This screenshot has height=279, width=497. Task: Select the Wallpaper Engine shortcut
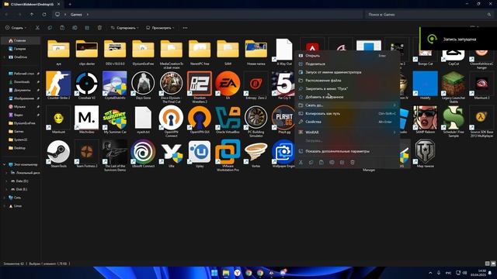click(283, 152)
